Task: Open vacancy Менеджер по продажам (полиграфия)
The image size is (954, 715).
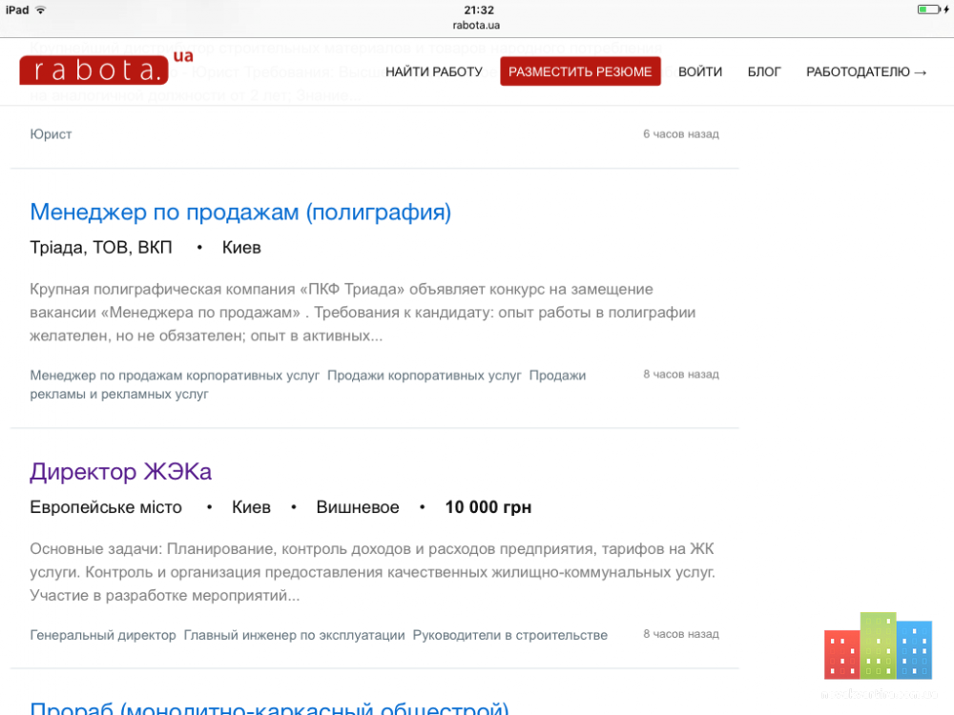Action: [x=241, y=213]
